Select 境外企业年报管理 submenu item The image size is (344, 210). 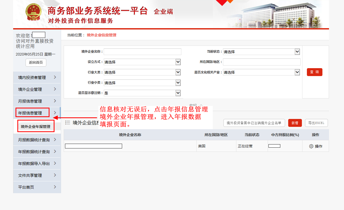coord(36,126)
